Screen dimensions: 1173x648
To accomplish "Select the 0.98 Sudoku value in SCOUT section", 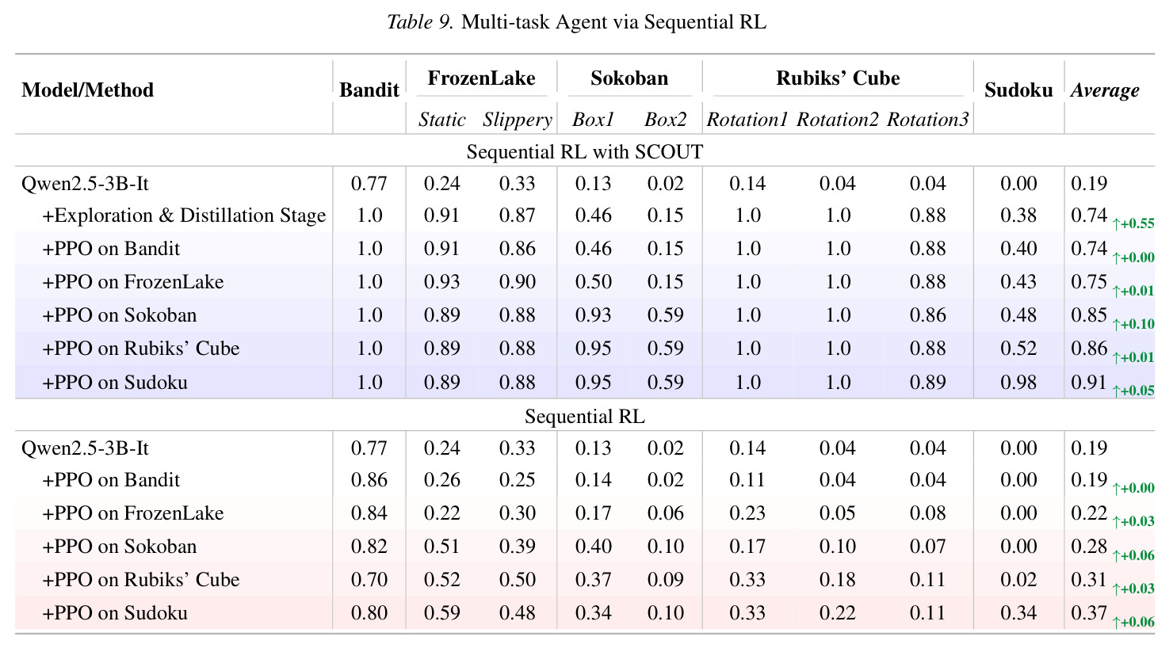I will click(x=1018, y=383).
